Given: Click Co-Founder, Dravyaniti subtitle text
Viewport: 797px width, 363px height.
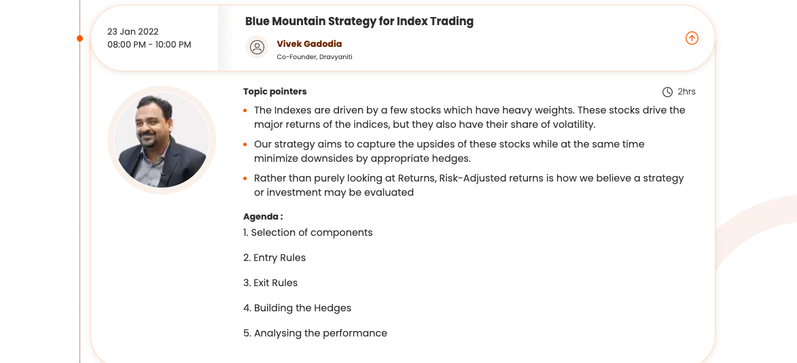Looking at the screenshot, I should [x=315, y=57].
